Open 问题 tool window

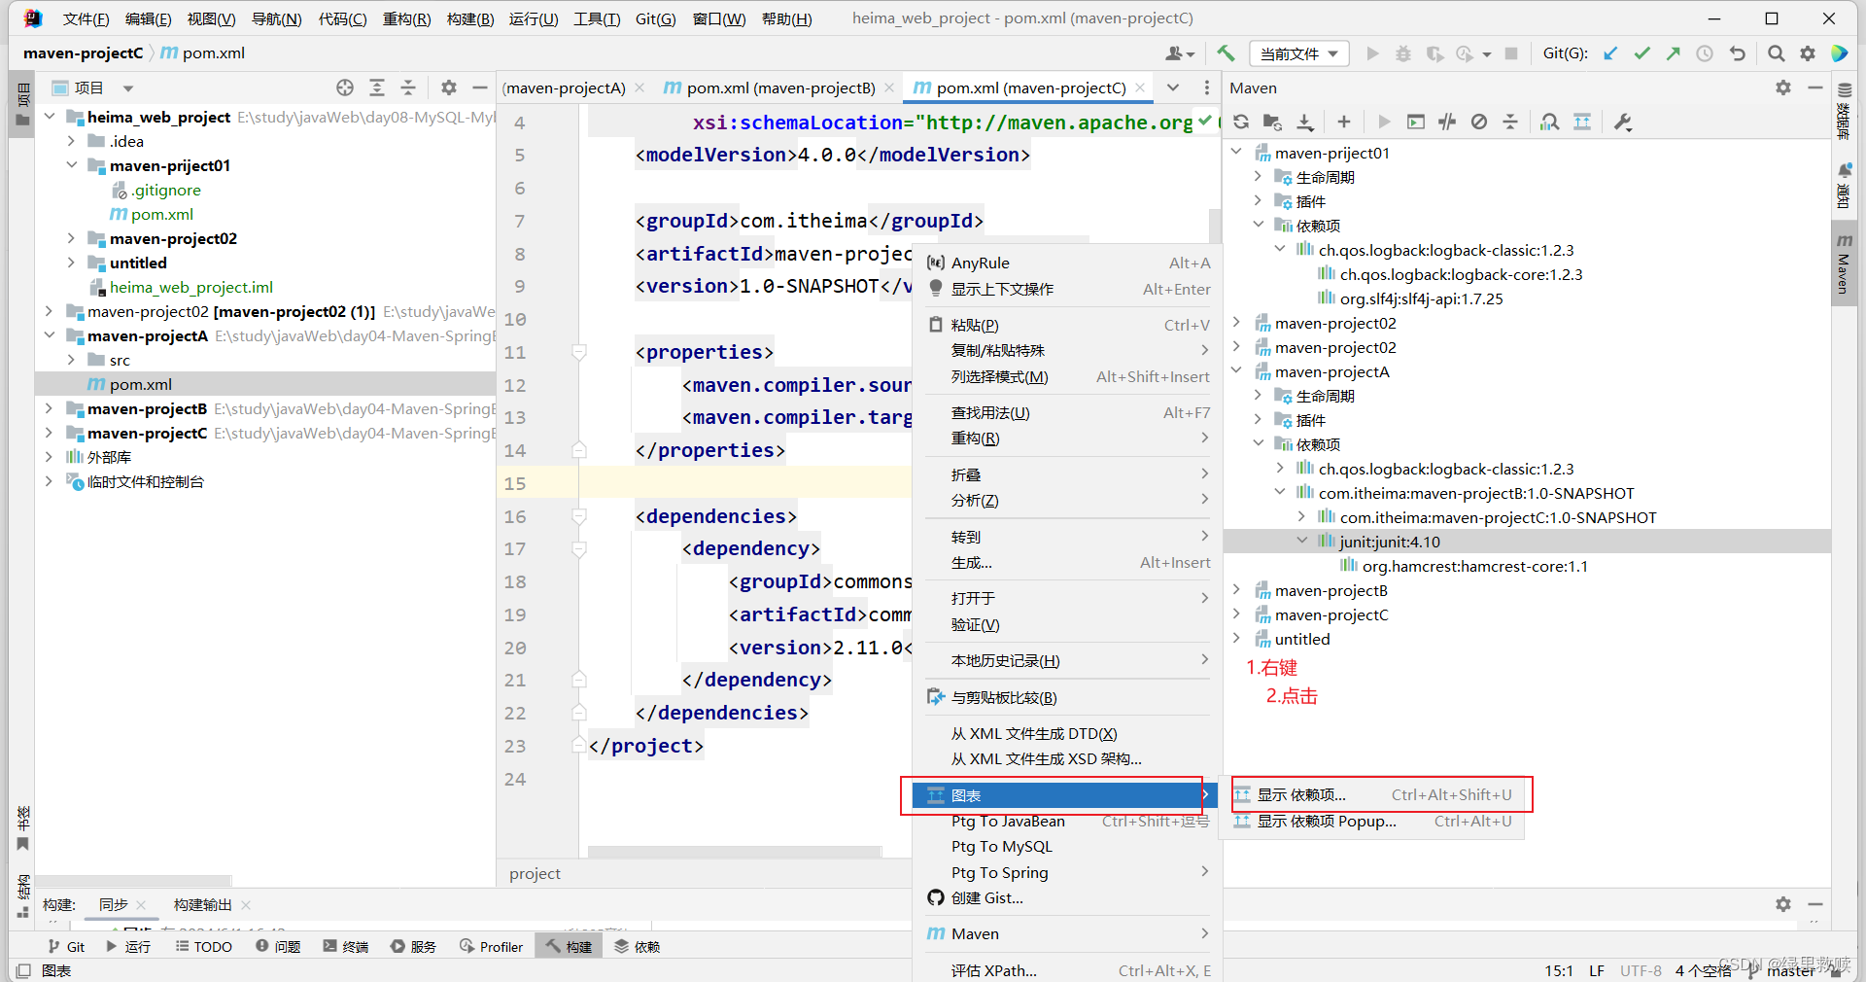click(278, 946)
